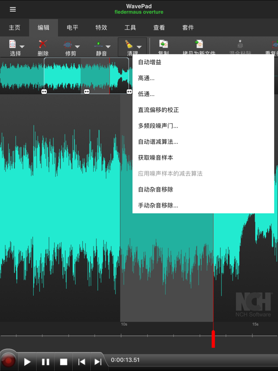This screenshot has width=278, height=371.
Task: Click the overview waveform thumbnail
Action: (x=66, y=76)
